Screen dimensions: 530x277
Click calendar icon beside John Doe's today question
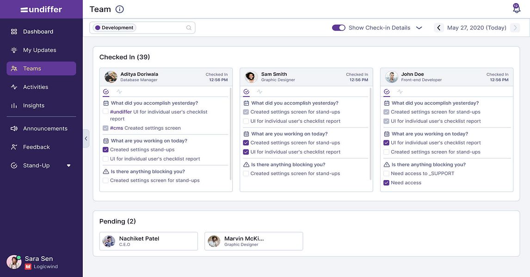tap(387, 134)
